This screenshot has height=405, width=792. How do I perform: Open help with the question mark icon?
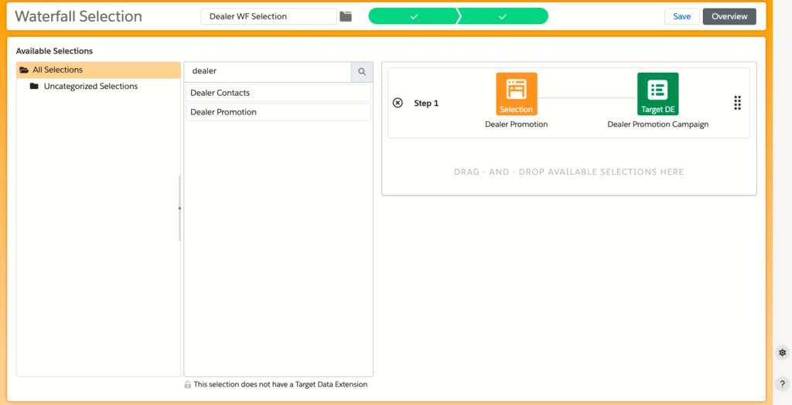click(782, 383)
